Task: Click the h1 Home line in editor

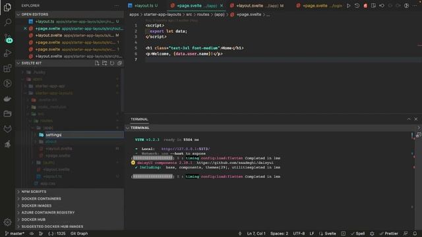Action: [195, 48]
